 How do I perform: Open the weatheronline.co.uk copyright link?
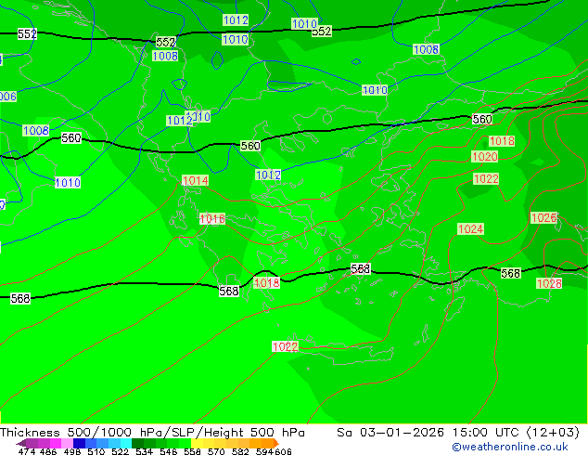click(510, 447)
